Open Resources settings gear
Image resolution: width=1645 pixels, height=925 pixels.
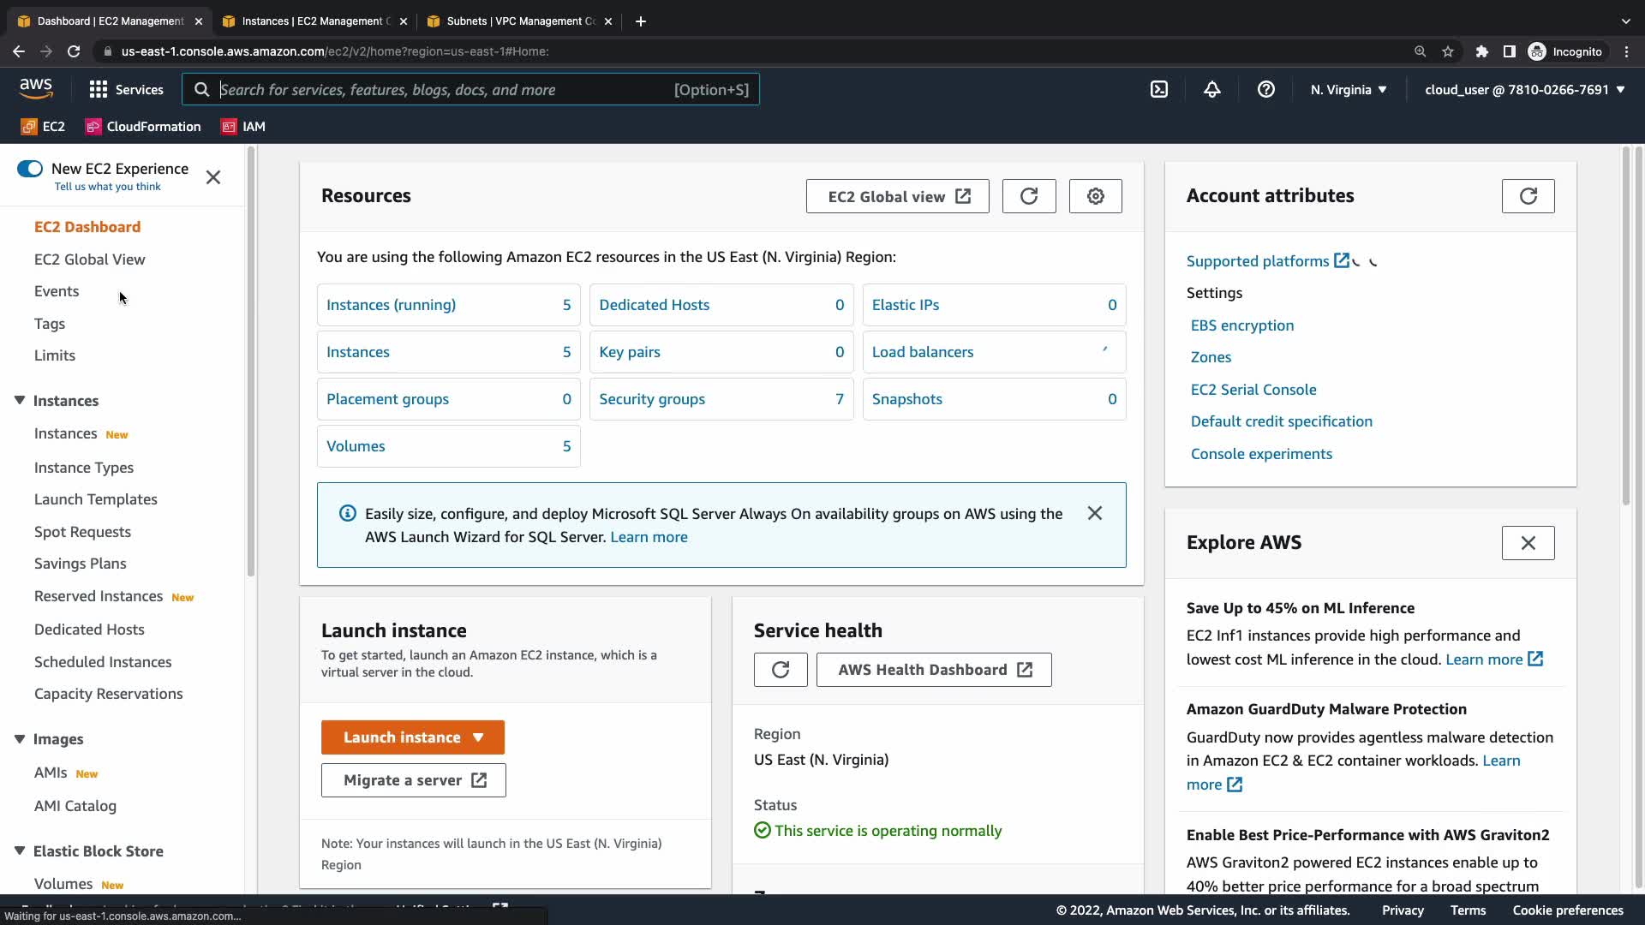pyautogui.click(x=1095, y=196)
